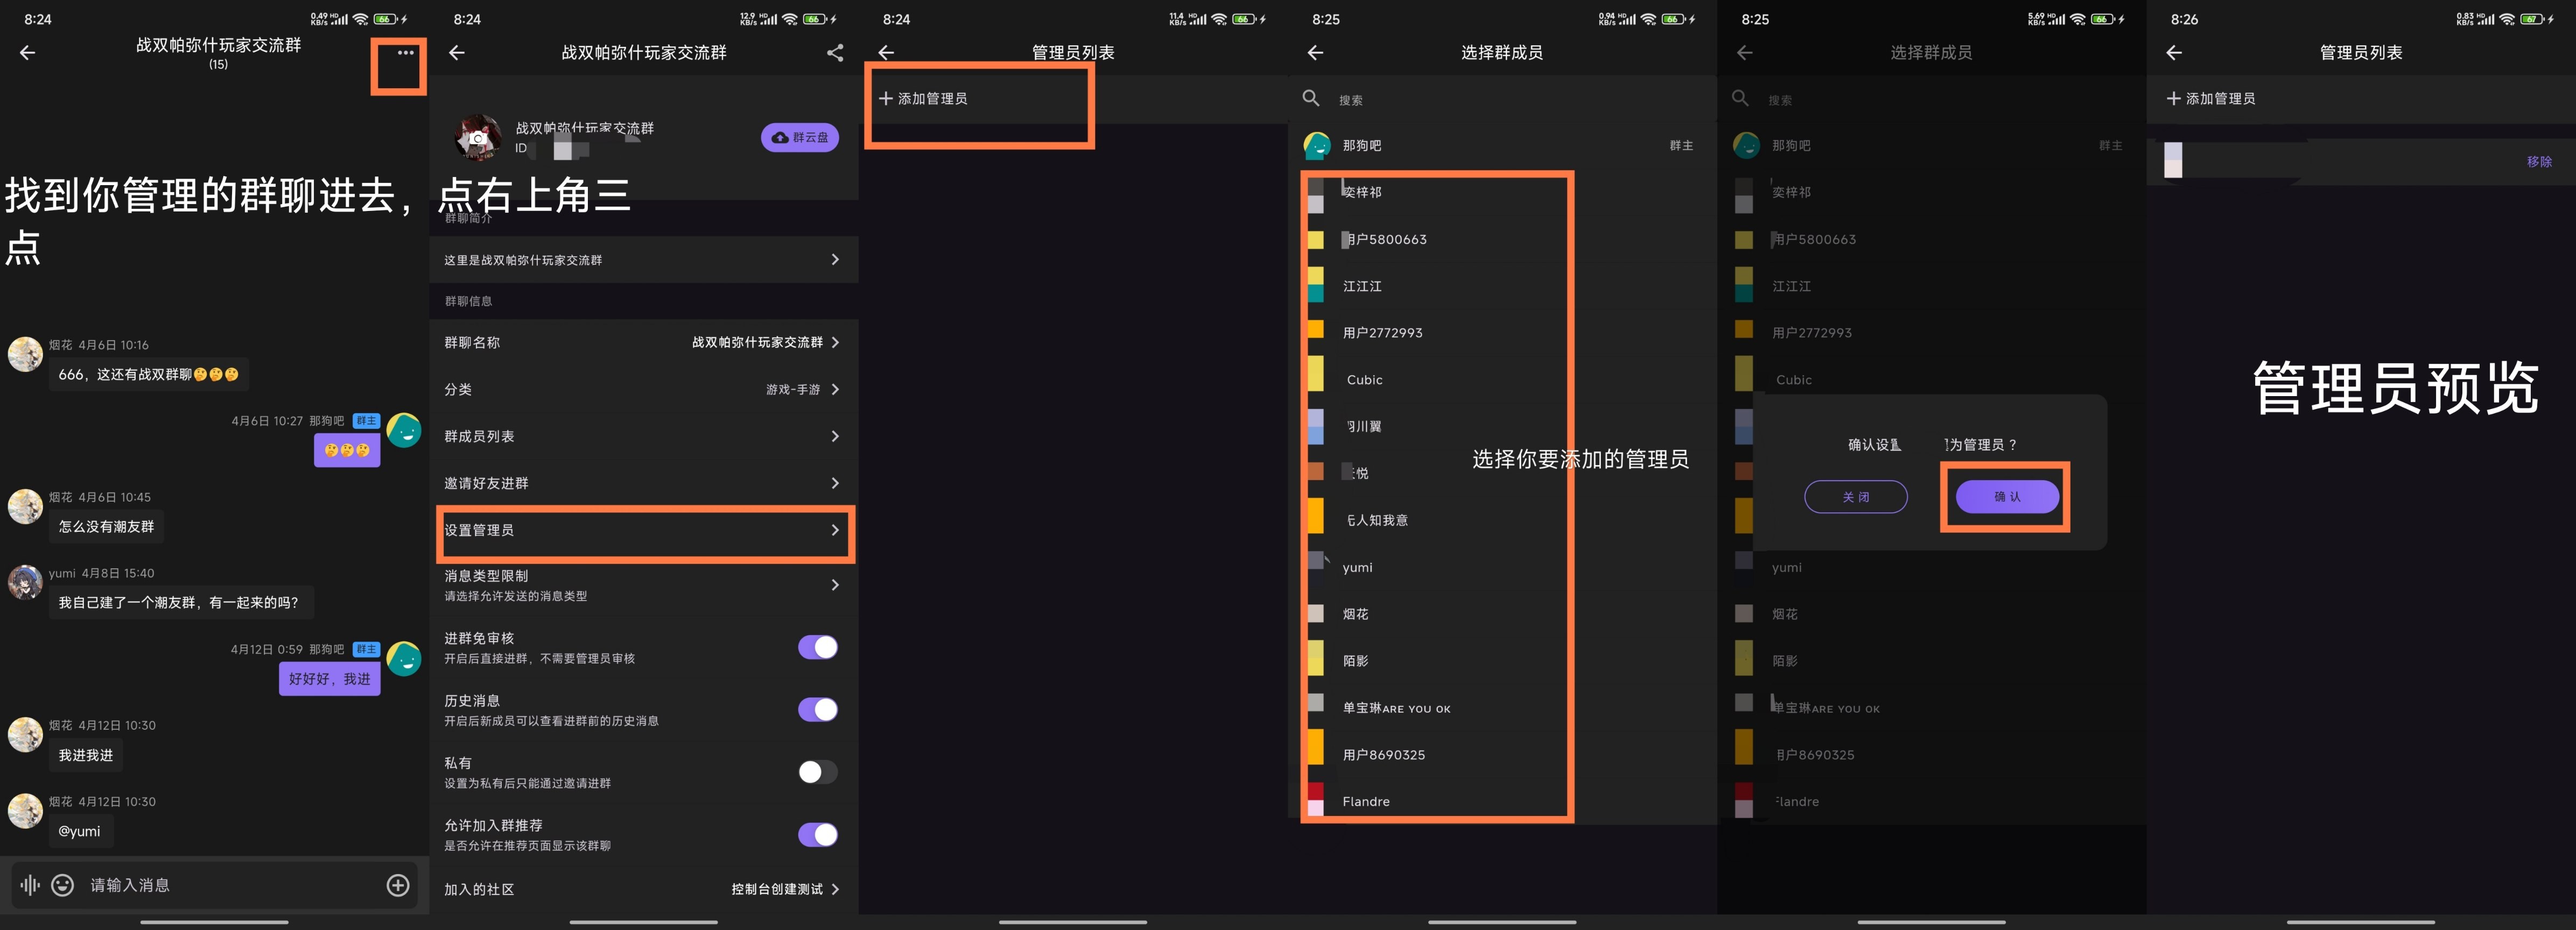
Task: Toggle 历史消息 switch
Action: click(x=818, y=710)
